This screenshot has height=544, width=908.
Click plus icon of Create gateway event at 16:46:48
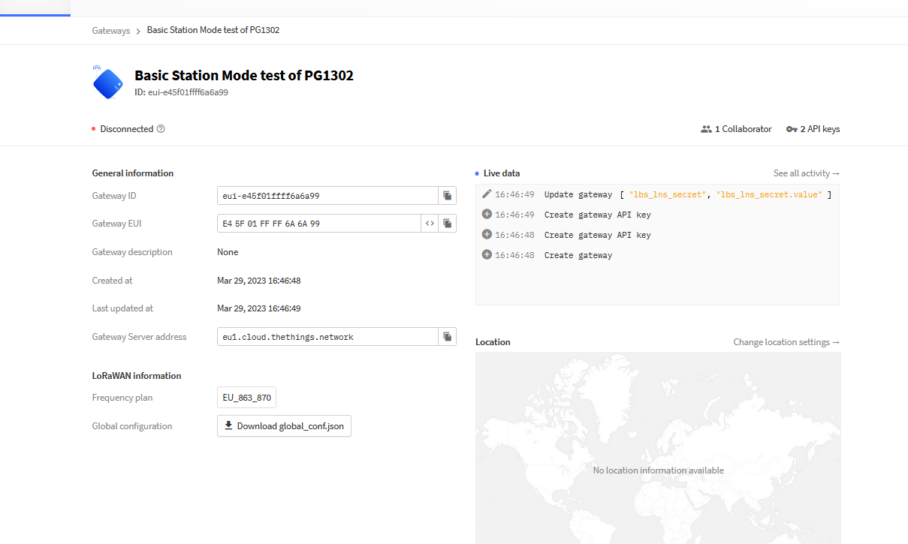(x=487, y=255)
